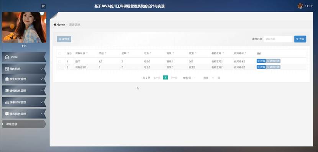318x152 pixels.
Task: Toggle the select-all checkbox in table header
Action: [60, 54]
